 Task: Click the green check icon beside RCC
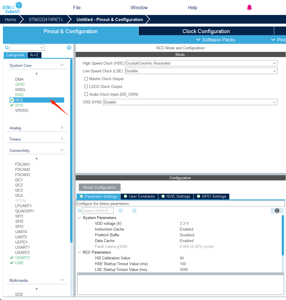click(x=12, y=100)
